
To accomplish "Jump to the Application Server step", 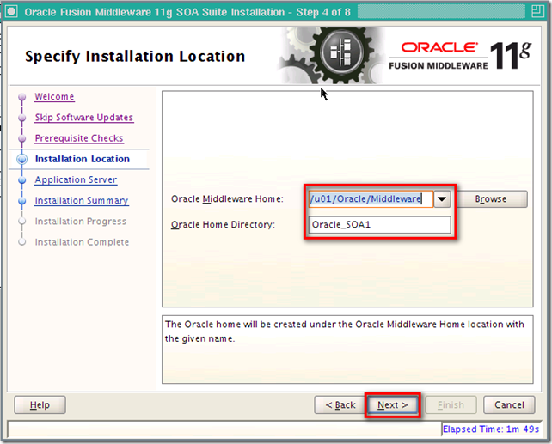I will pyautogui.click(x=76, y=179).
